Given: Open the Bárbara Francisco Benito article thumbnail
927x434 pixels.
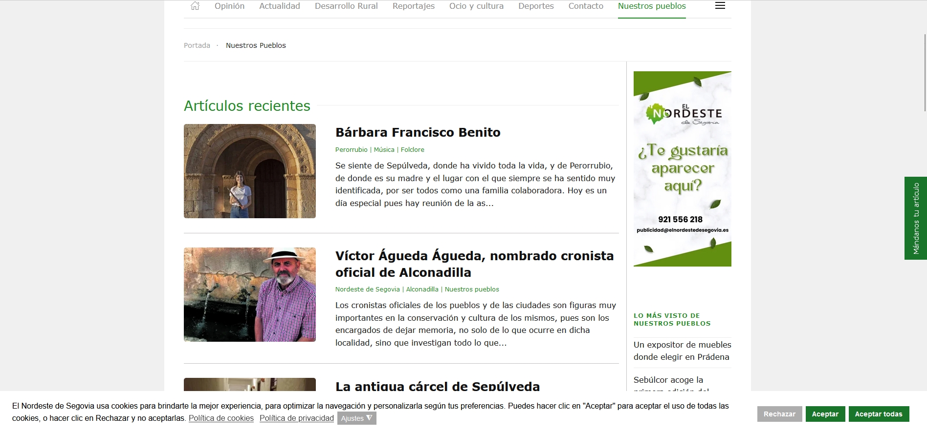Looking at the screenshot, I should point(249,171).
